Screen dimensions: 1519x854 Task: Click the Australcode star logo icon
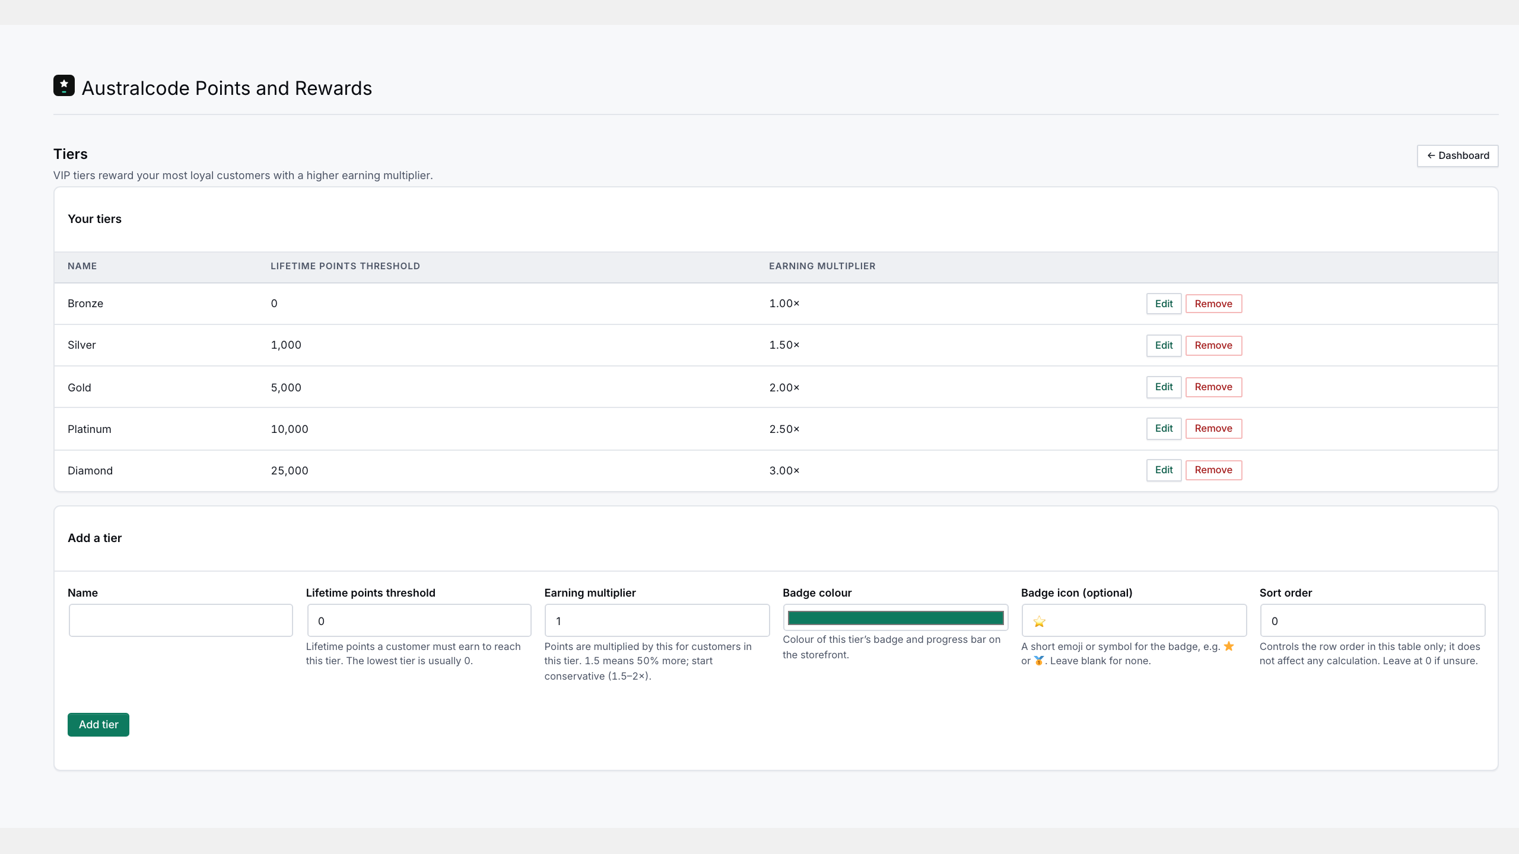pyautogui.click(x=64, y=85)
